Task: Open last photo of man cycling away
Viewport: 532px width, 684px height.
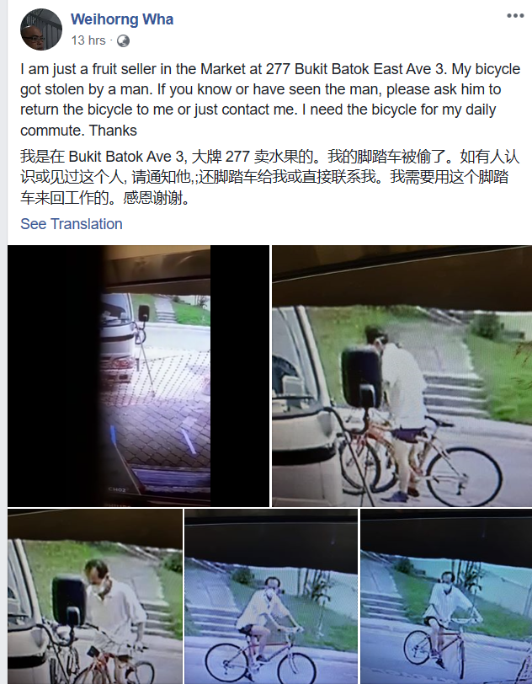Action: 446,596
